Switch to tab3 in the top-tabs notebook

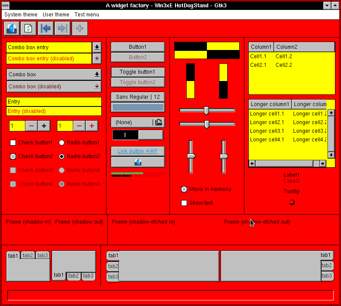click(x=42, y=255)
